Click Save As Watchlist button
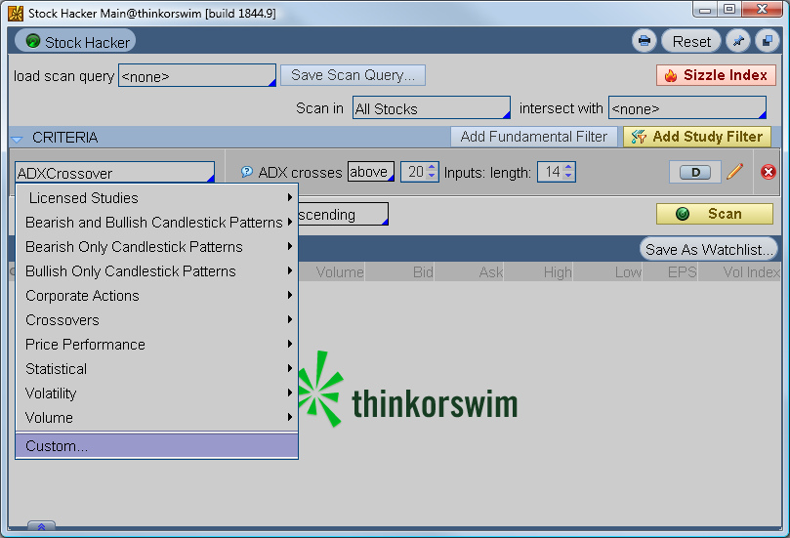This screenshot has height=538, width=790. (708, 249)
